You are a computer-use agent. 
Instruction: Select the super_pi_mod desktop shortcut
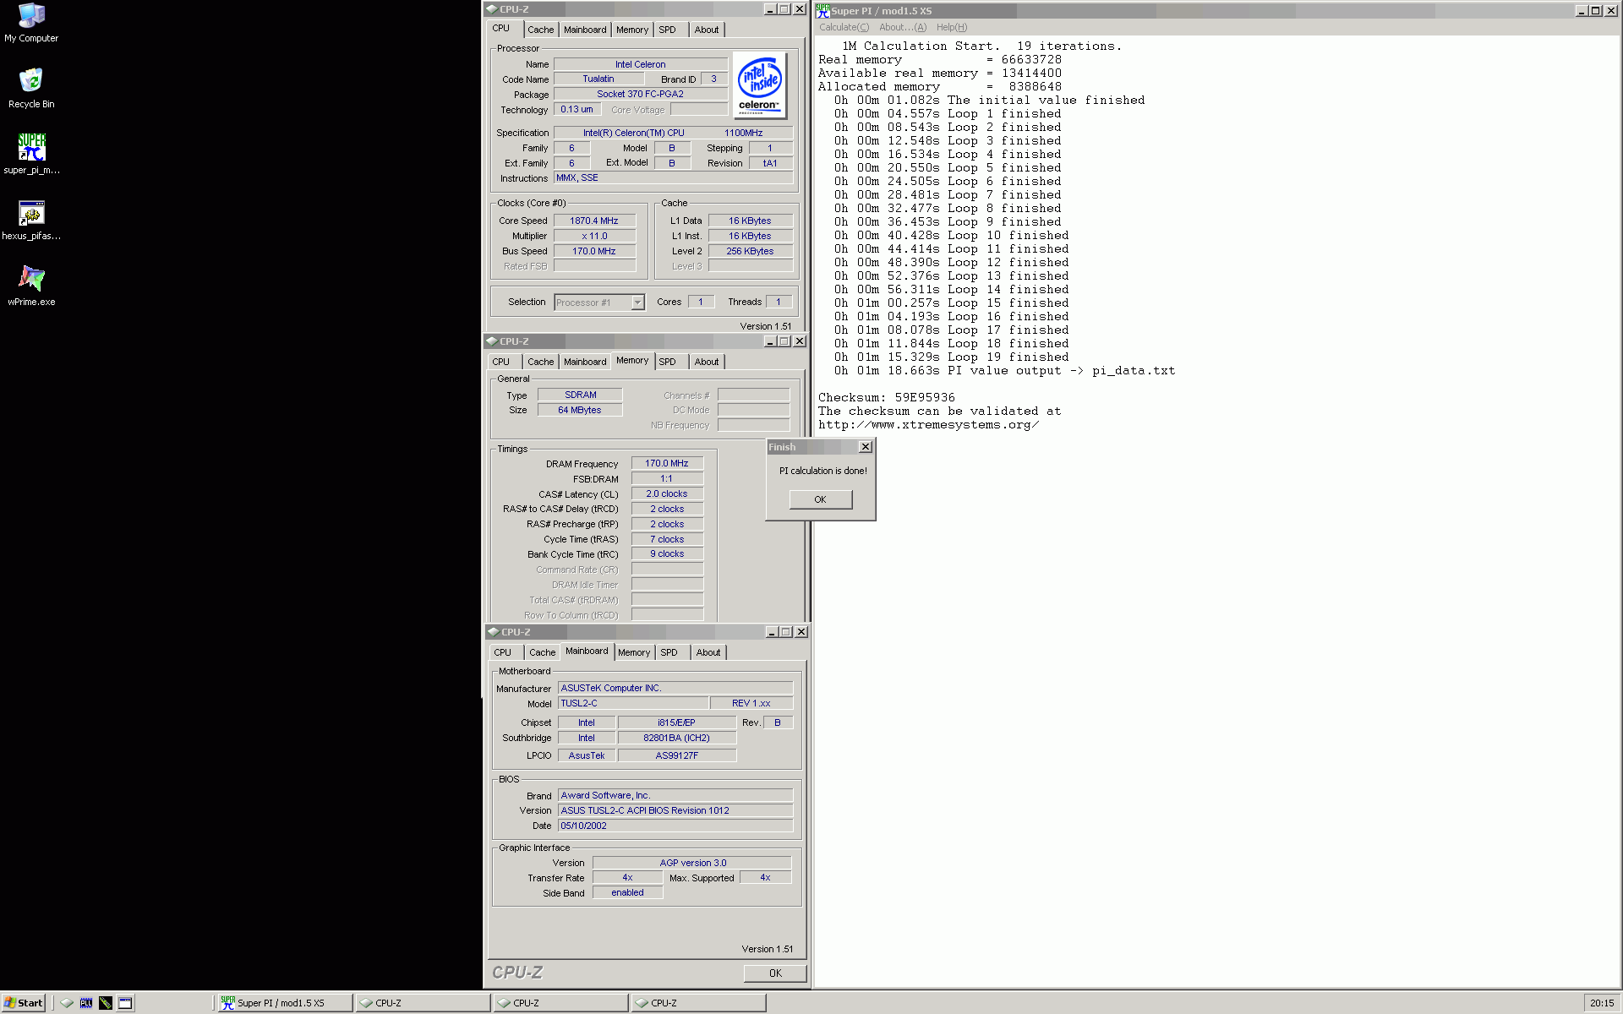tap(31, 154)
